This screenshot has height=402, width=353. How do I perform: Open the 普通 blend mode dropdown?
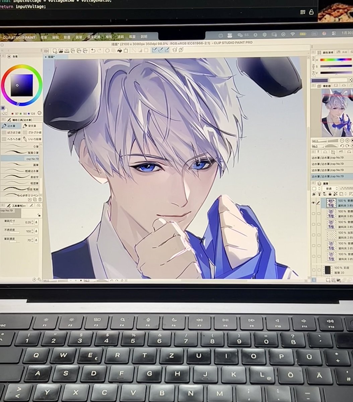[x=330, y=189]
